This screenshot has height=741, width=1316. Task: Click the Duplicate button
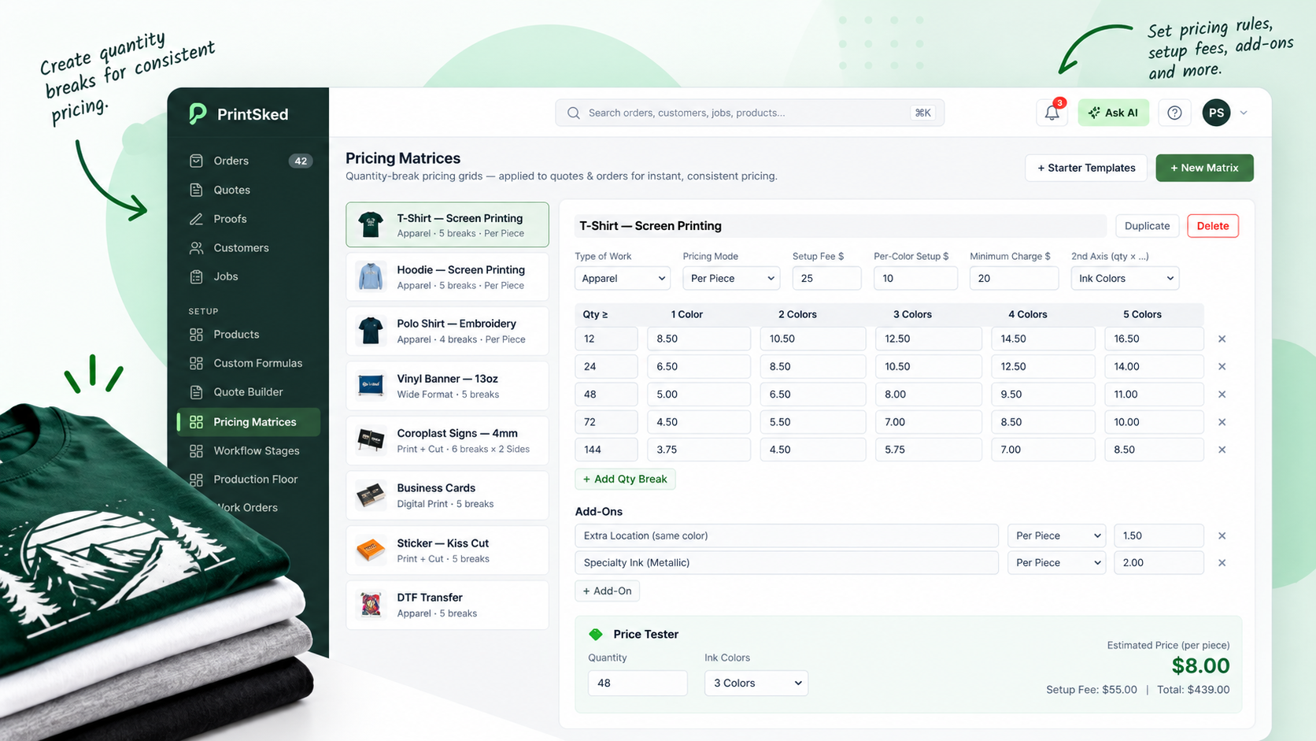[1147, 226]
